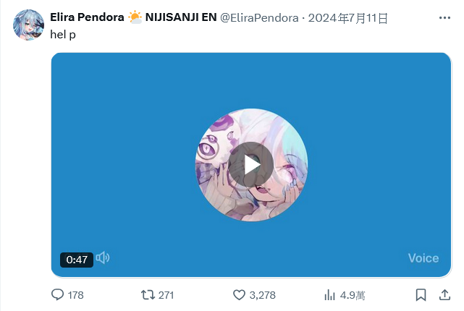This screenshot has width=464, height=311.
Task: Mute the voice tweet with speaker icon
Action: (x=103, y=257)
